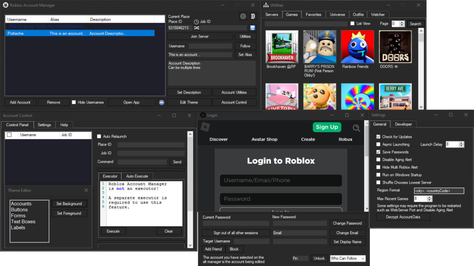Enable Run on Windows Startup checkbox
Viewport: 474px width, 266px height.
click(378, 175)
